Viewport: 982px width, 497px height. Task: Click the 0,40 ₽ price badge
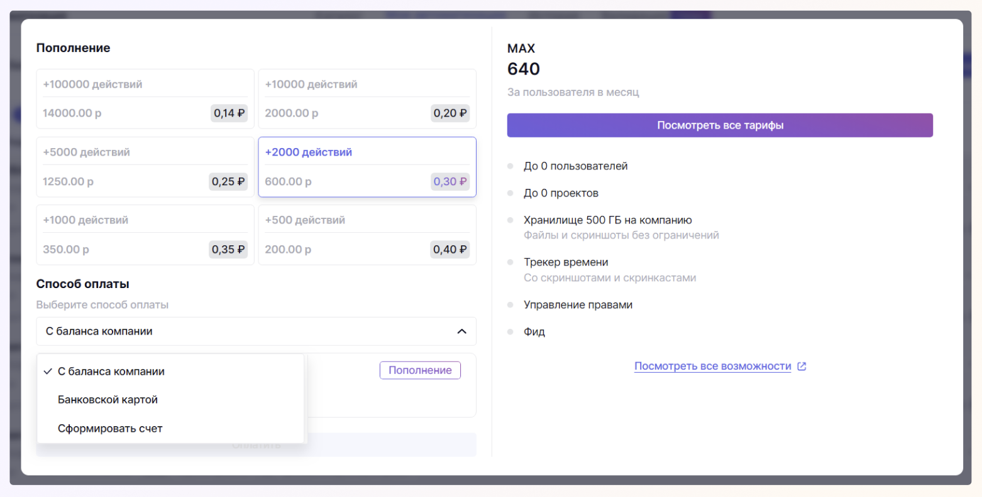point(450,250)
